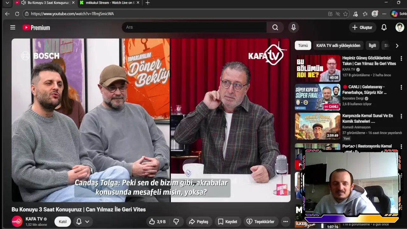
Task: Open YouTube notifications bell
Action: (x=384, y=27)
